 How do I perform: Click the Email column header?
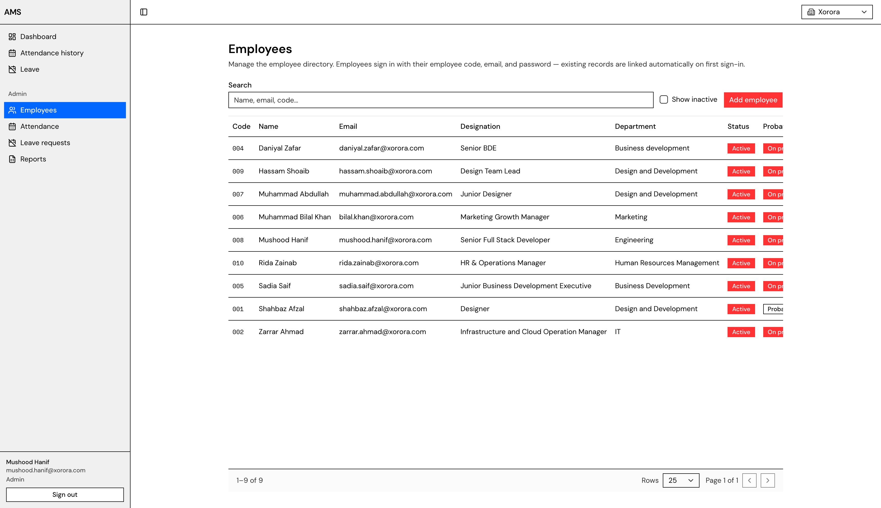348,127
